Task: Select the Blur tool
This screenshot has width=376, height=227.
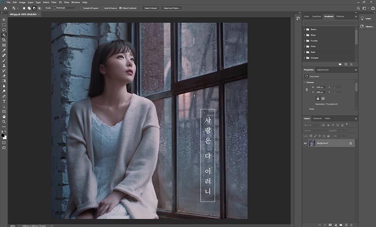Action: click(4, 86)
